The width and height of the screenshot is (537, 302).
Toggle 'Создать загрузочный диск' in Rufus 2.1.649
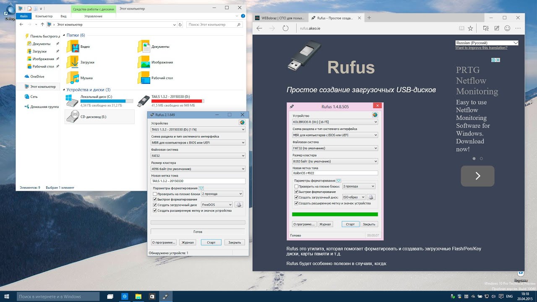pos(155,205)
